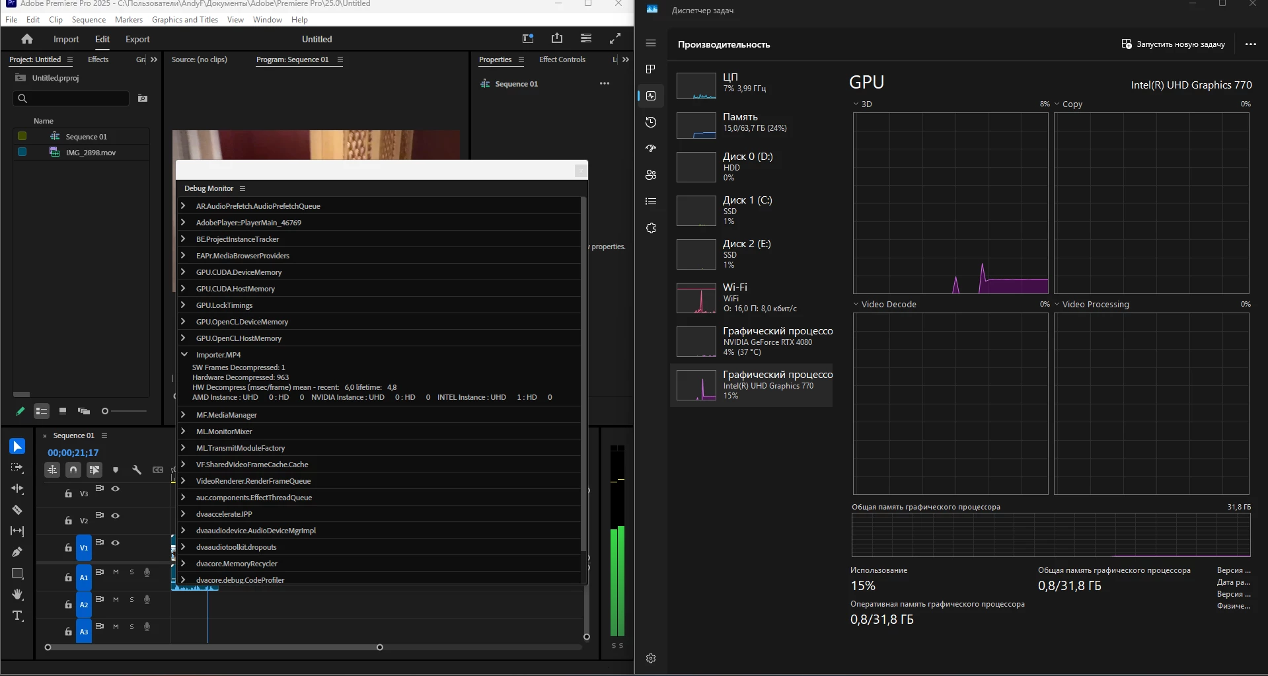This screenshot has height=676, width=1268.
Task: Expand GPU.LockTimings row
Action: tap(184, 305)
